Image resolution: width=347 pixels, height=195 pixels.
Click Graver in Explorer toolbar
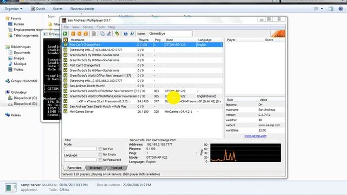(57, 9)
